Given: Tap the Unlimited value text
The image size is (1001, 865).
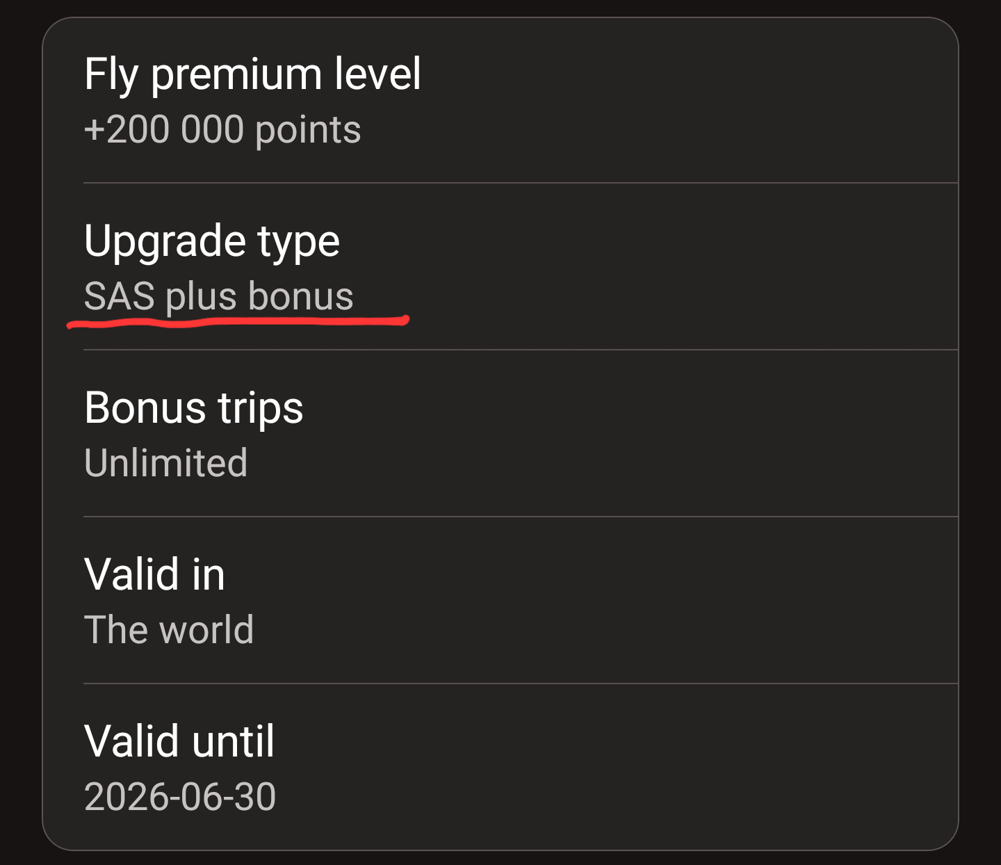Looking at the screenshot, I should click(x=165, y=463).
